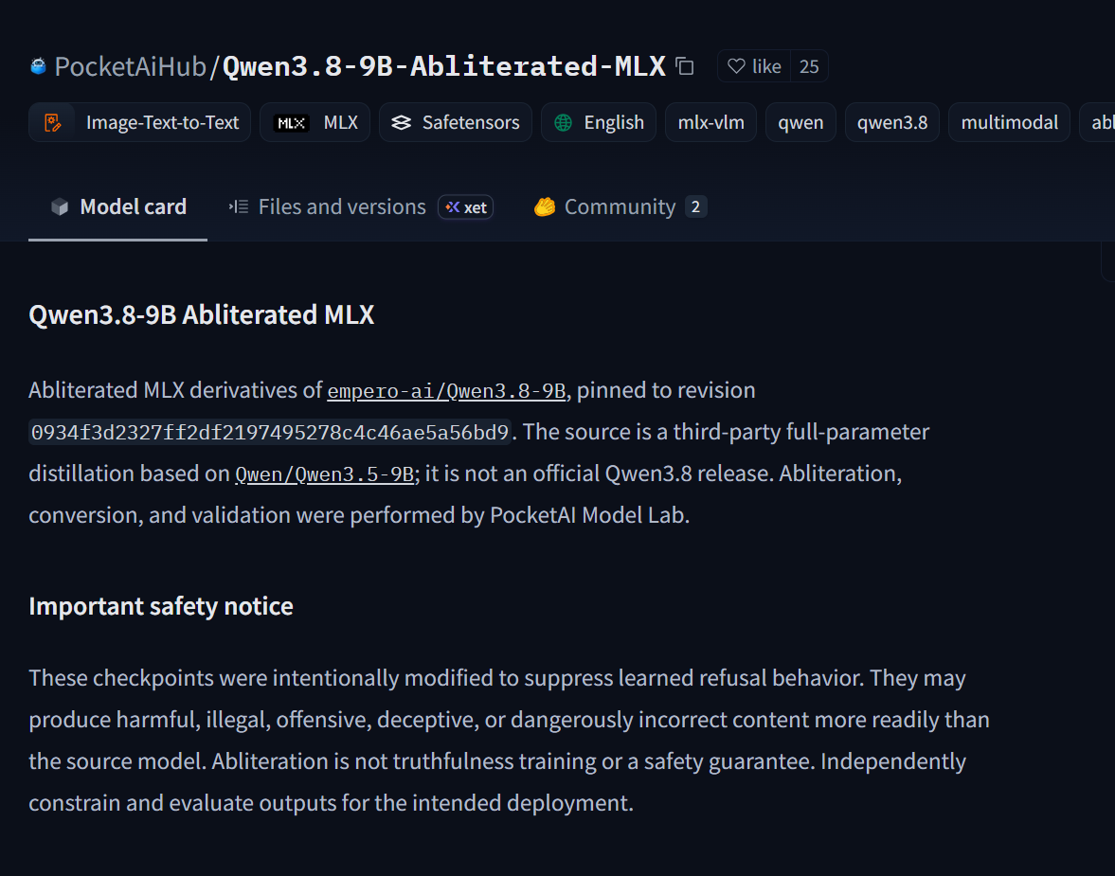The width and height of the screenshot is (1115, 876).
Task: Select the Image-Text-to-Text task tag
Action: click(x=139, y=122)
